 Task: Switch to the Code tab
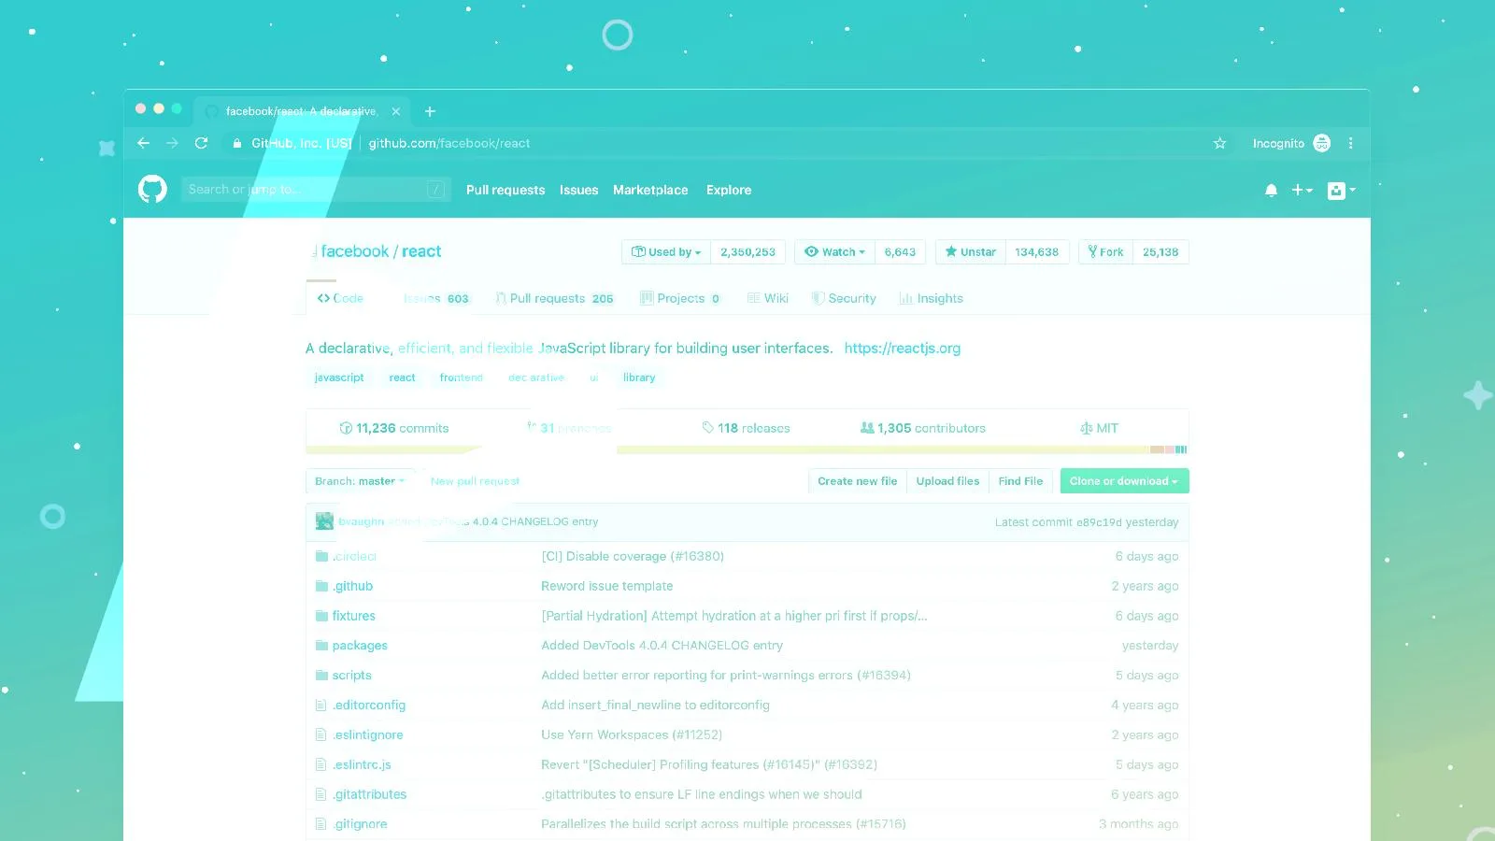click(x=340, y=298)
